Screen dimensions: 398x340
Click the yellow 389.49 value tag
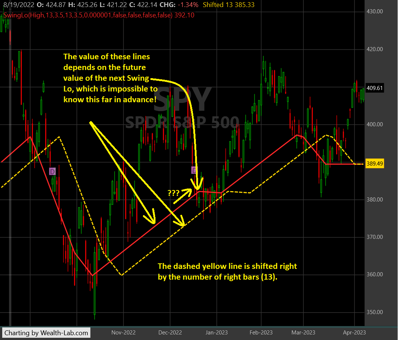(x=374, y=164)
